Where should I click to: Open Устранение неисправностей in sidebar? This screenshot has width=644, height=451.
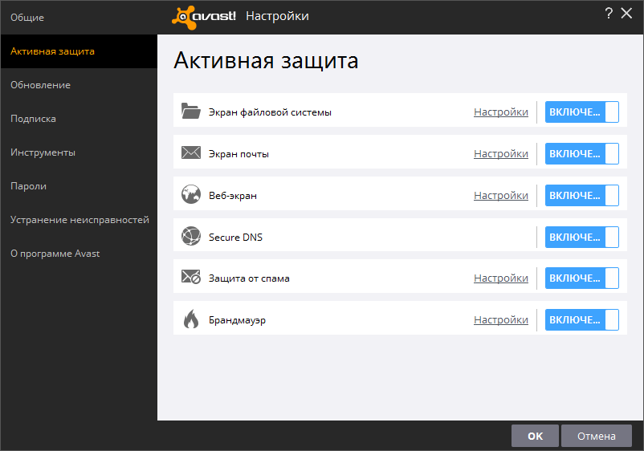tap(79, 220)
